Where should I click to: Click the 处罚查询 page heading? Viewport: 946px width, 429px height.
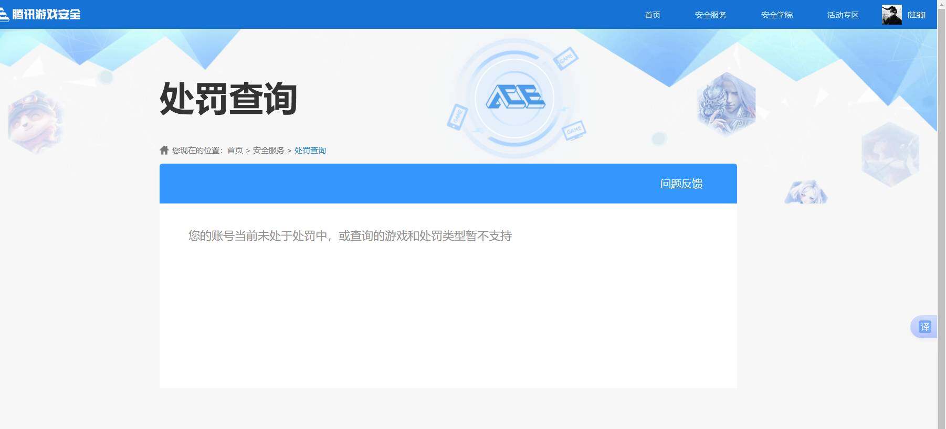pos(228,99)
